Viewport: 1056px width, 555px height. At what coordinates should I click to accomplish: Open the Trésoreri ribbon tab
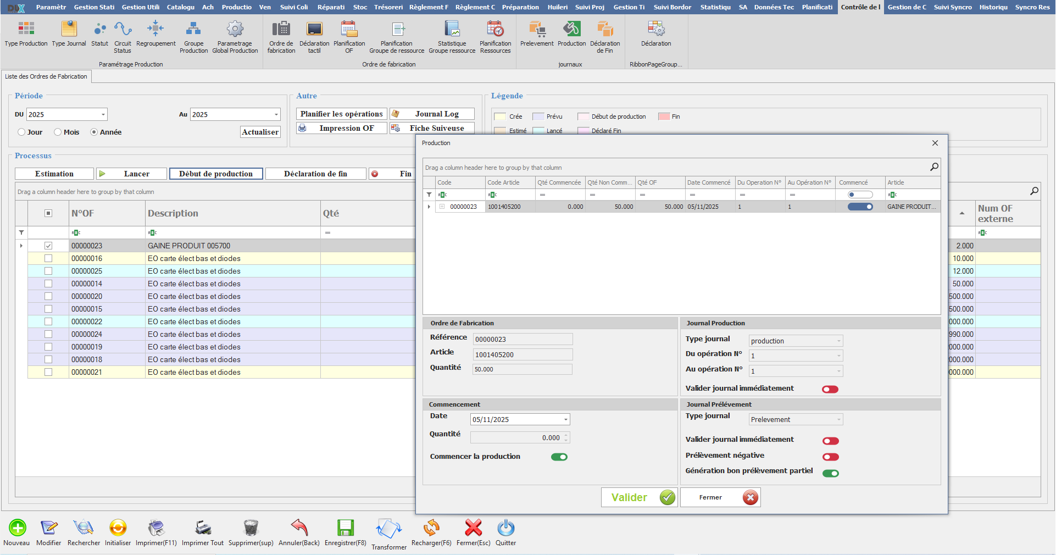click(x=388, y=7)
